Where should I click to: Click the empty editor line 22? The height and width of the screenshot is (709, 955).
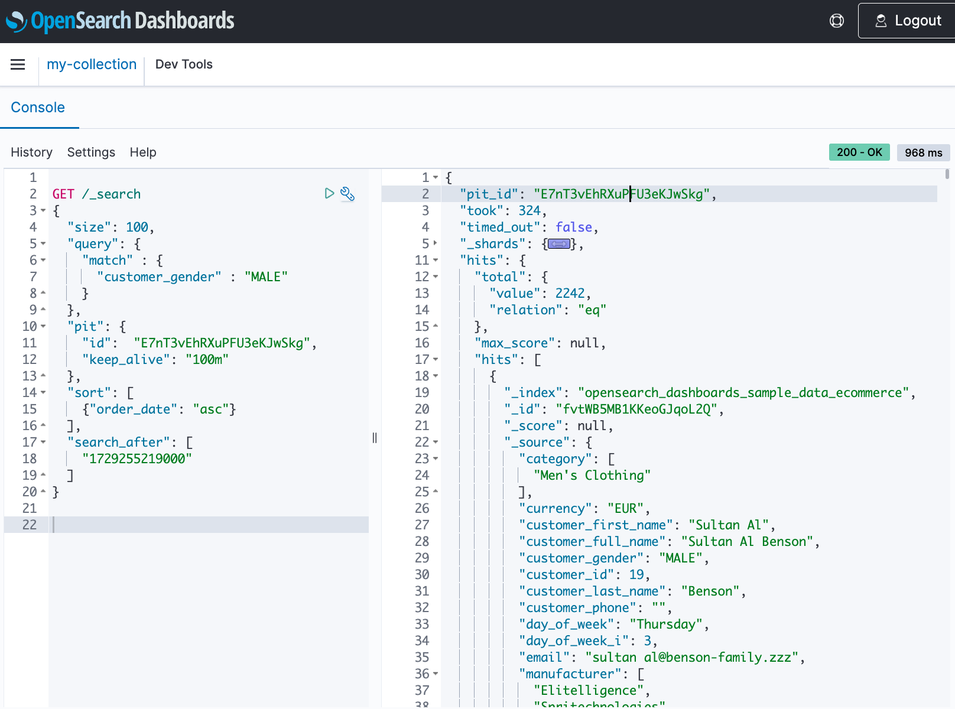coord(207,525)
